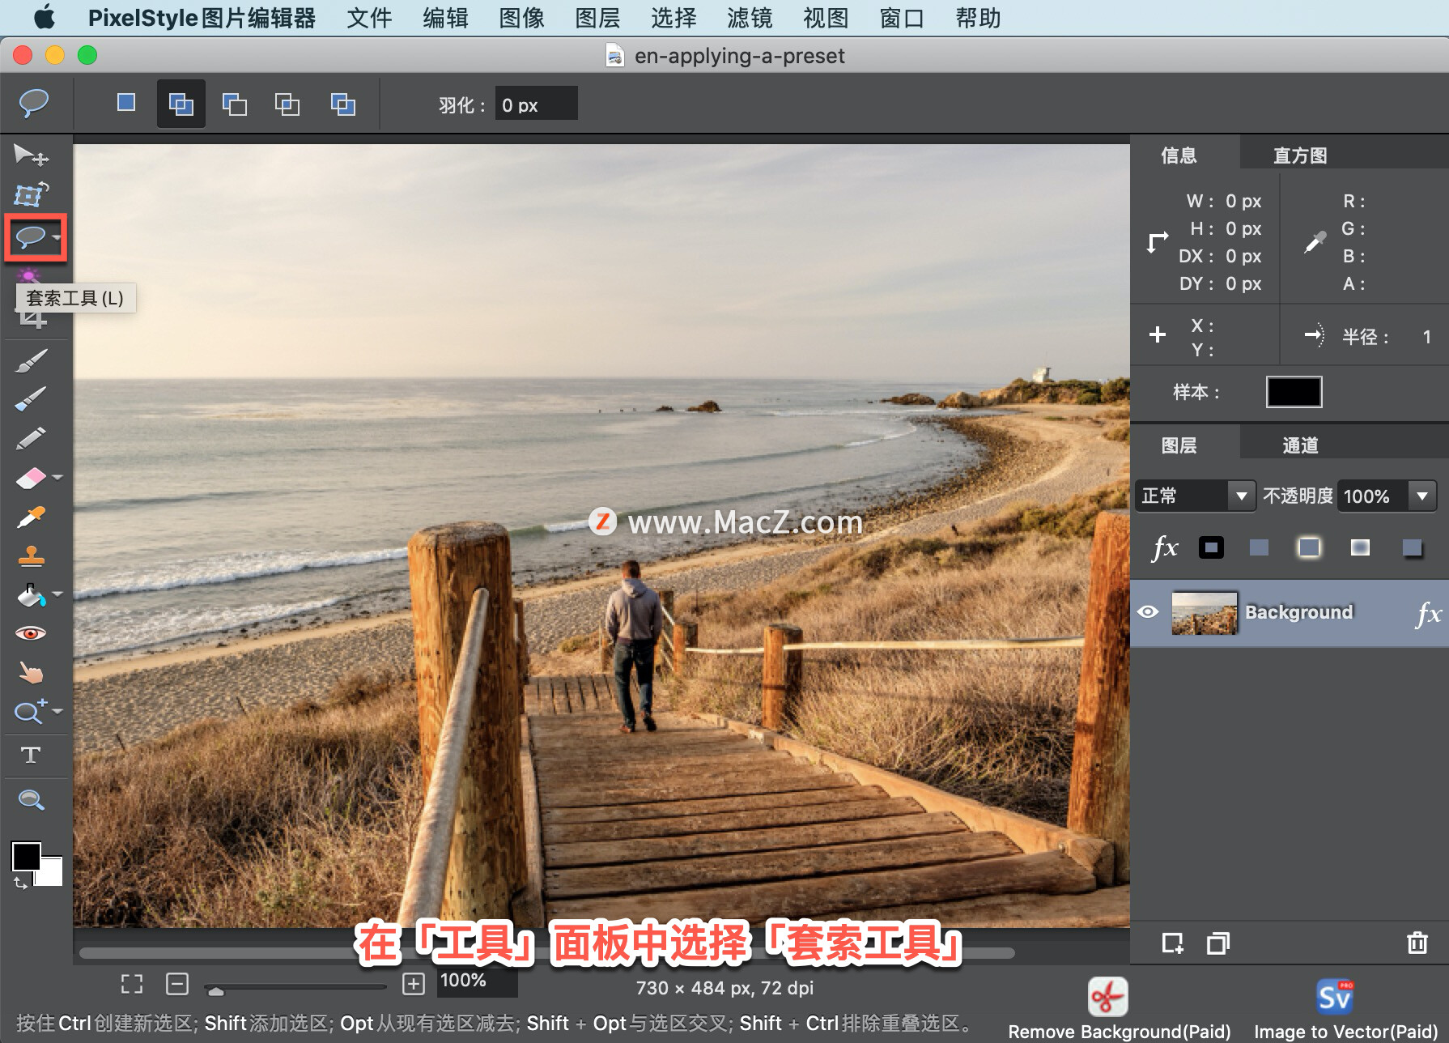Select the Eraser tool
1449x1043 pixels.
[31, 478]
